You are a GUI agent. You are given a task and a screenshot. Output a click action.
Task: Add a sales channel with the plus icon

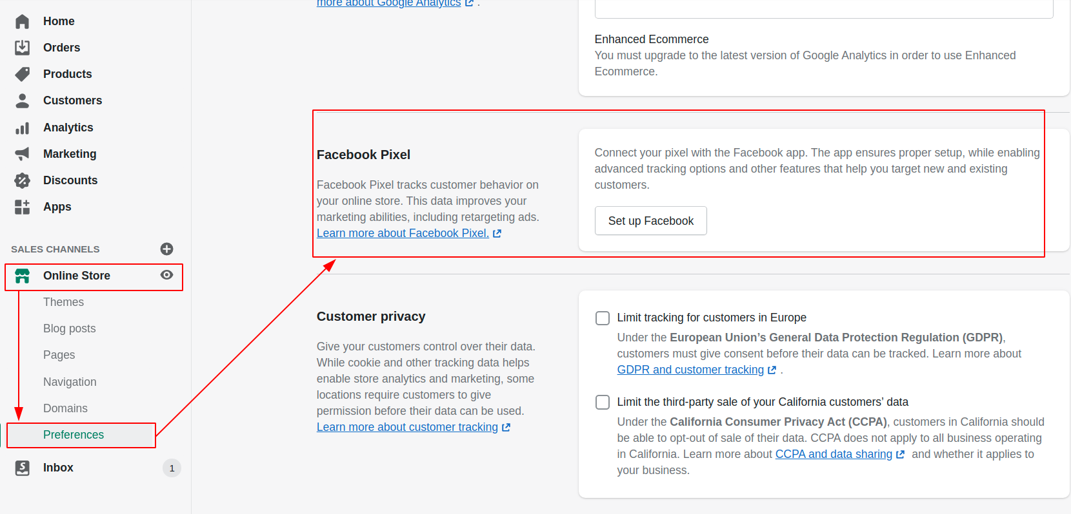coord(166,249)
